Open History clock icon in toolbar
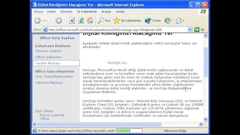 pos(168,21)
